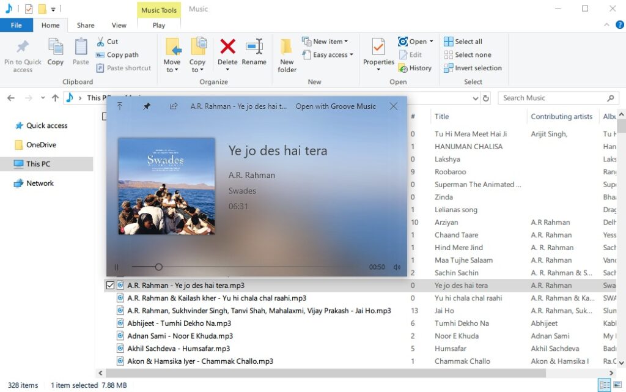Mute audio with the speaker icon
The image size is (626, 392).
[397, 267]
